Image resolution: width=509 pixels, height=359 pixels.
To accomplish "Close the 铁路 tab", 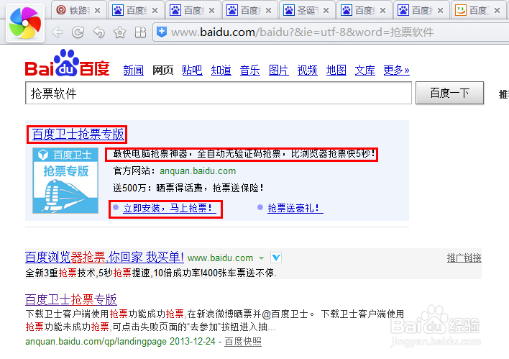I will click(x=97, y=11).
